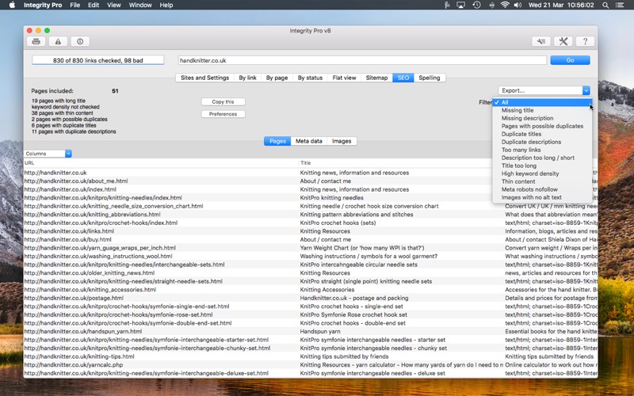Switch to Flat view tab
Viewport: 634px width, 396px height.
click(x=344, y=78)
